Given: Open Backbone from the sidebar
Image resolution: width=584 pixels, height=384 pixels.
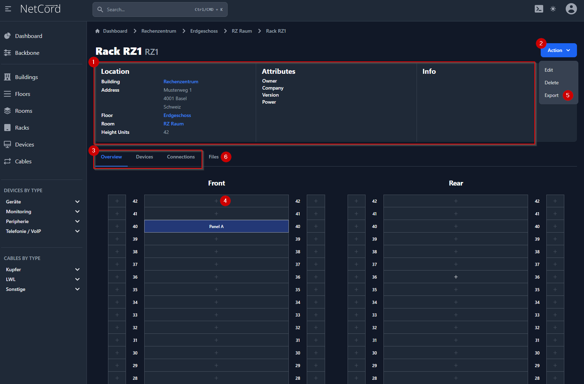Looking at the screenshot, I should point(27,53).
